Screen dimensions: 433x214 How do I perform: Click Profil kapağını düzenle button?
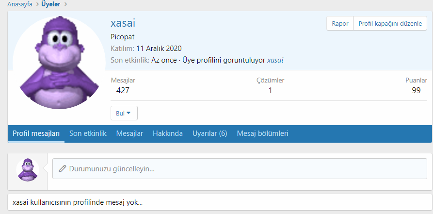(390, 23)
